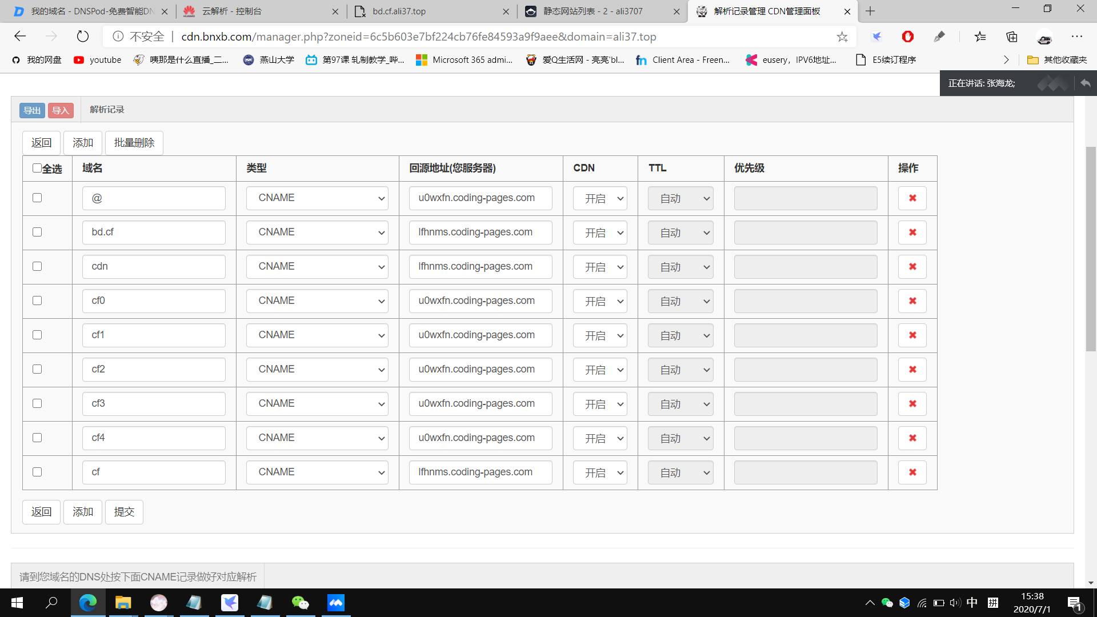1097x617 pixels.
Task: Open WeChat from the taskbar
Action: tap(300, 603)
